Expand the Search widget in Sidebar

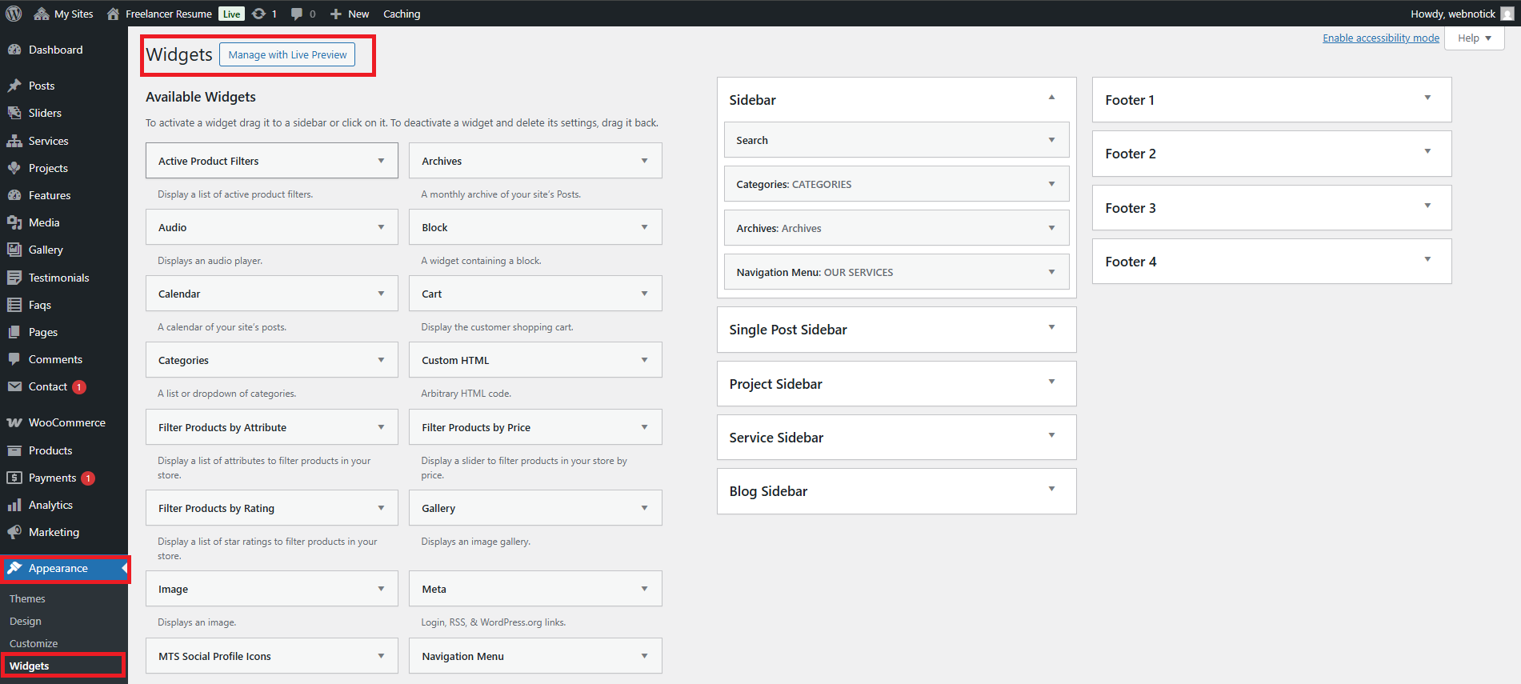click(1051, 140)
